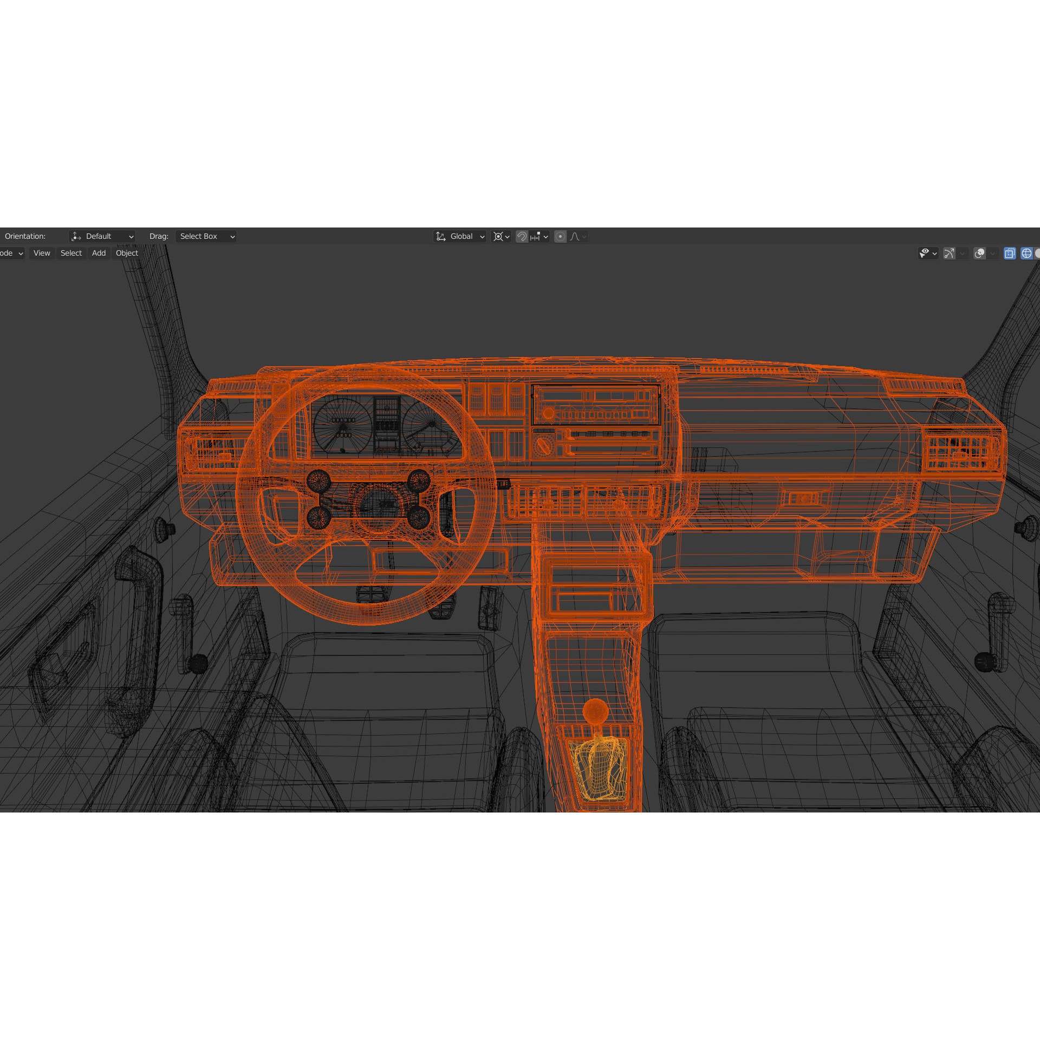
Task: Toggle X-Ray viewport mode
Action: 1010,253
